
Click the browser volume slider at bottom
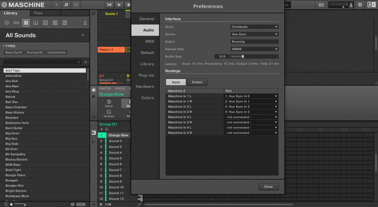tap(21, 204)
